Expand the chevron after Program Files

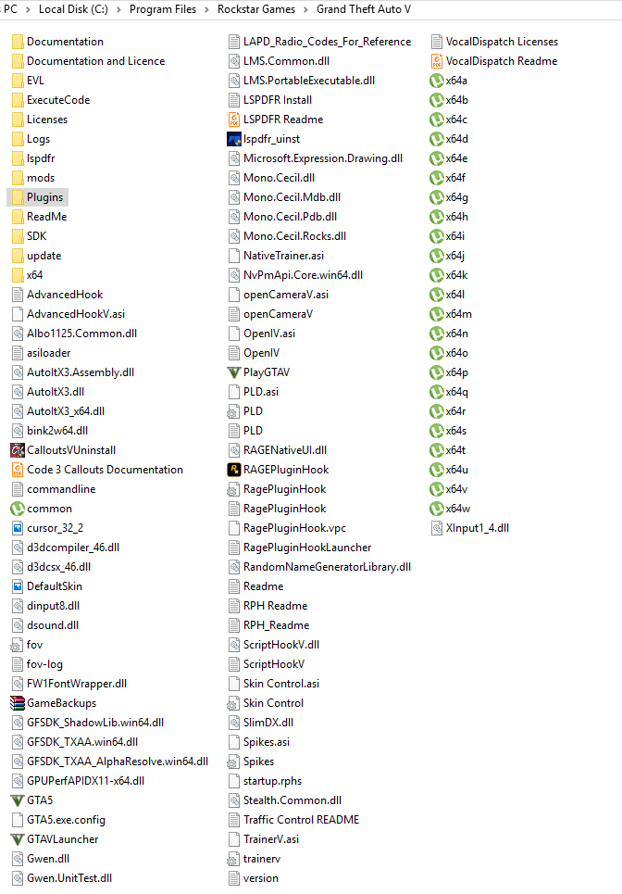[206, 9]
